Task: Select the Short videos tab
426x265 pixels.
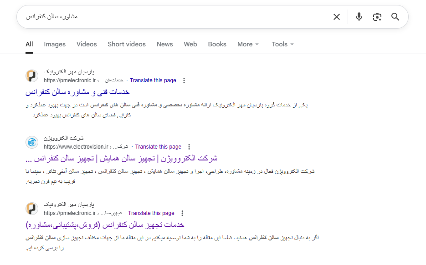Action: [127, 44]
